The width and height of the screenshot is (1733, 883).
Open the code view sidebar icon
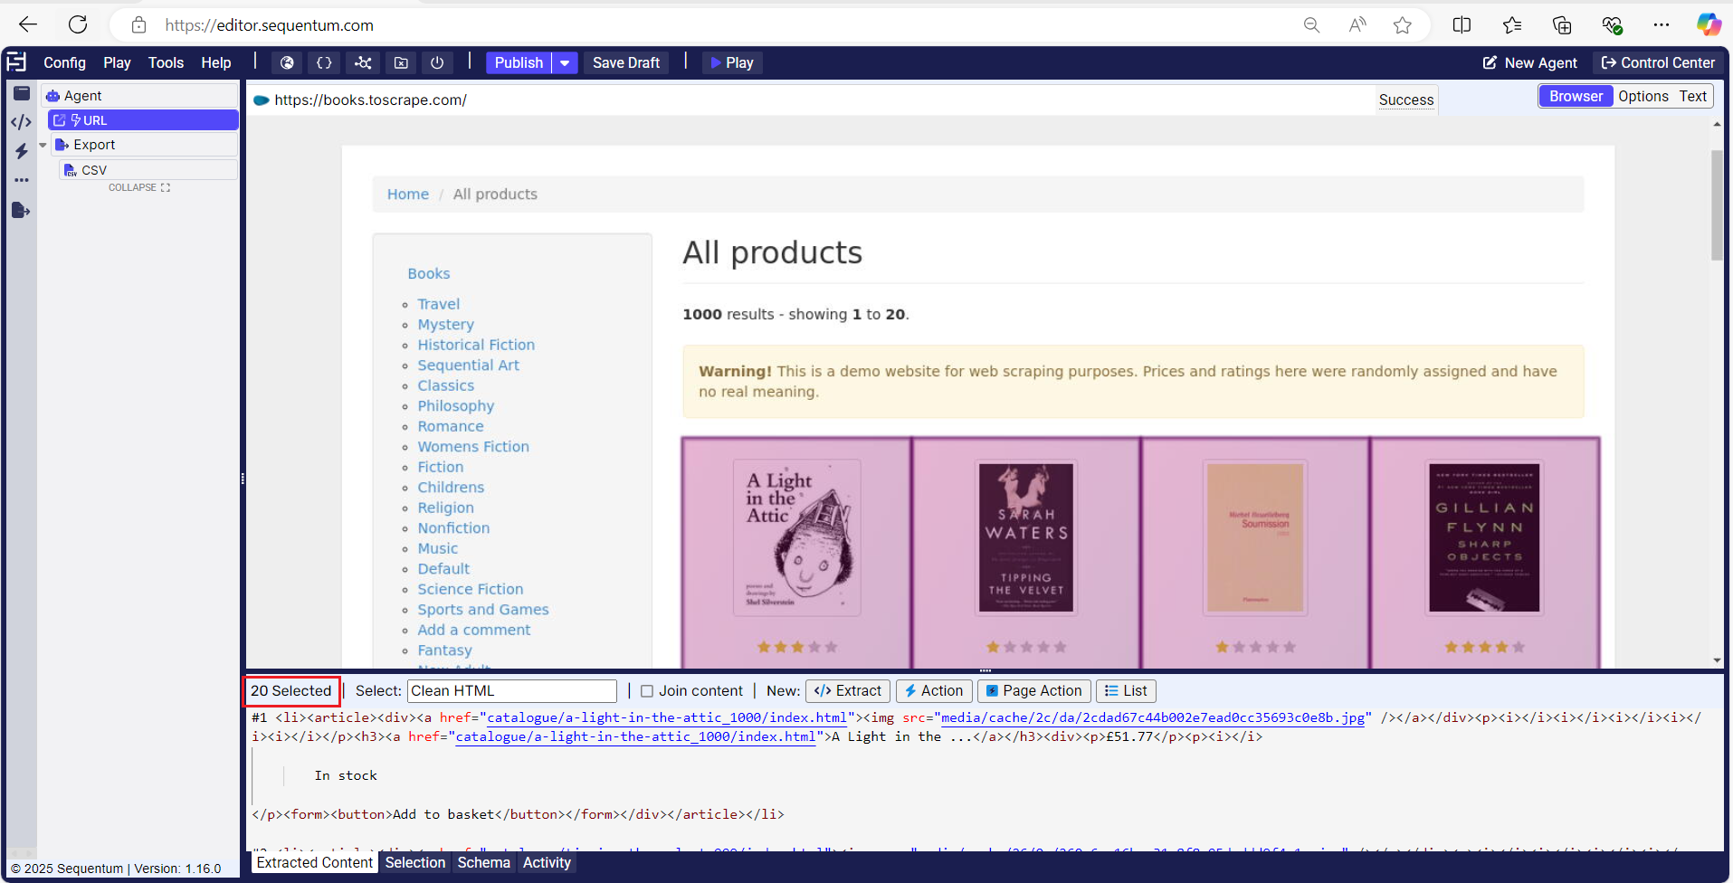click(x=22, y=122)
